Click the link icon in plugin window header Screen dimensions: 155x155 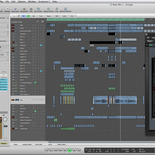pos(148,38)
